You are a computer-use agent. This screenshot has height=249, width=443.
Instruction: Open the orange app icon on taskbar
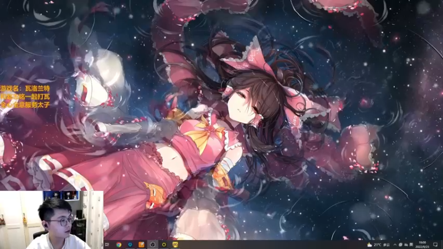(141, 245)
